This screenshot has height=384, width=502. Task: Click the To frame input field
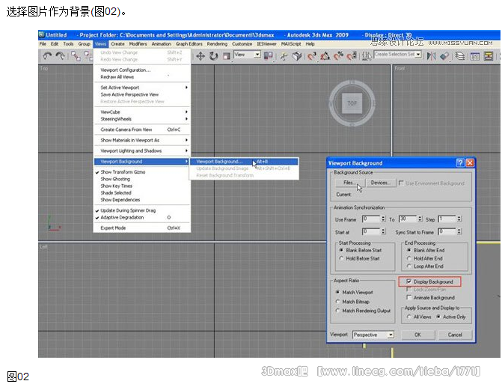point(408,219)
